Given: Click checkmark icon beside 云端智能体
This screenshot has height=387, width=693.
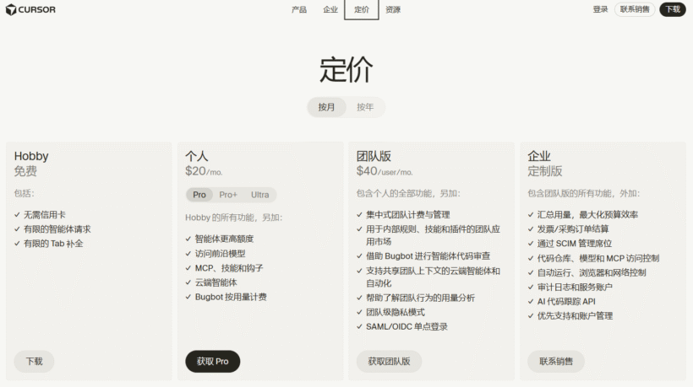Looking at the screenshot, I should (x=188, y=282).
